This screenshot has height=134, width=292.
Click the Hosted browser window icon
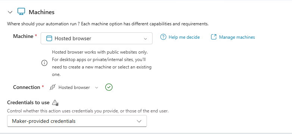(49, 38)
